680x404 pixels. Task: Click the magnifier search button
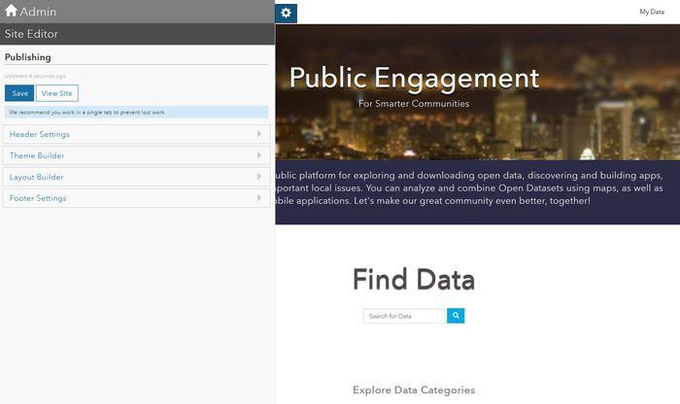pos(456,316)
